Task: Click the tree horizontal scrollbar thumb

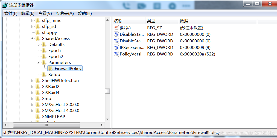Action: pyautogui.click(x=46, y=125)
